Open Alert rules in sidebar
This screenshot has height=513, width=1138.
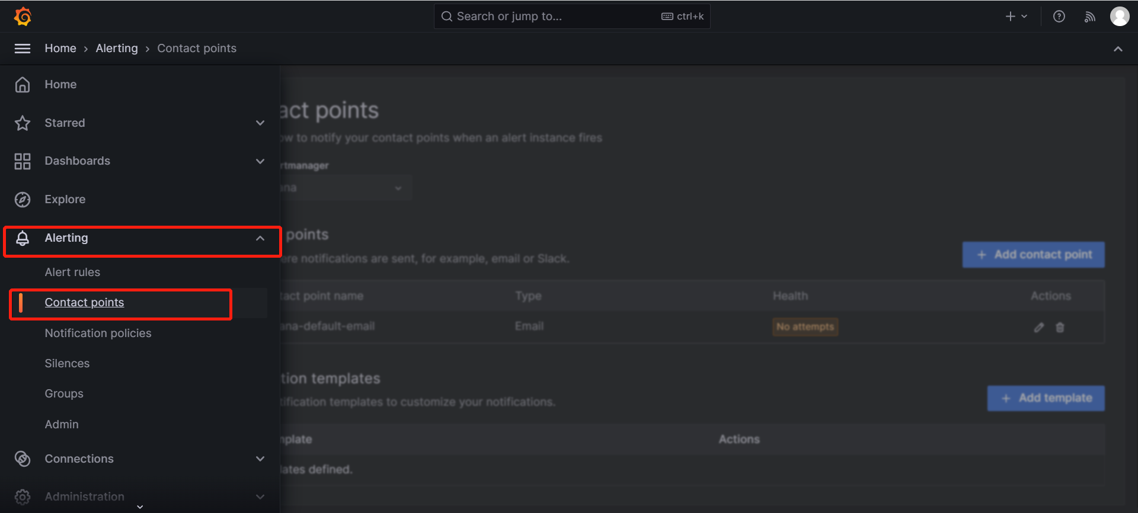72,272
